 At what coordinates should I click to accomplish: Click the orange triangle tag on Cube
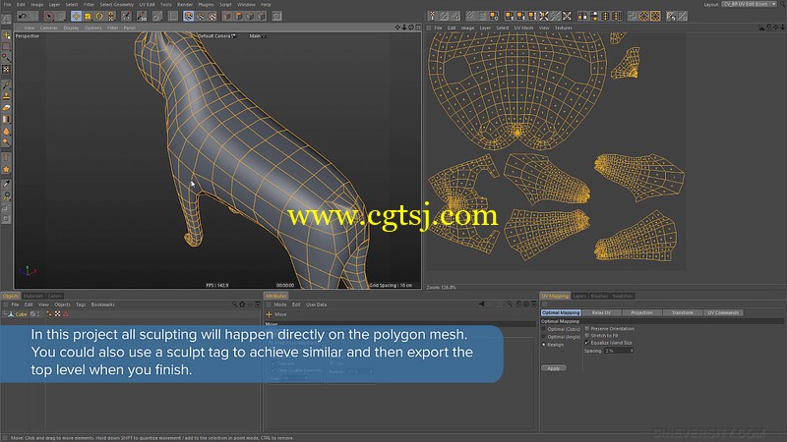(x=65, y=313)
